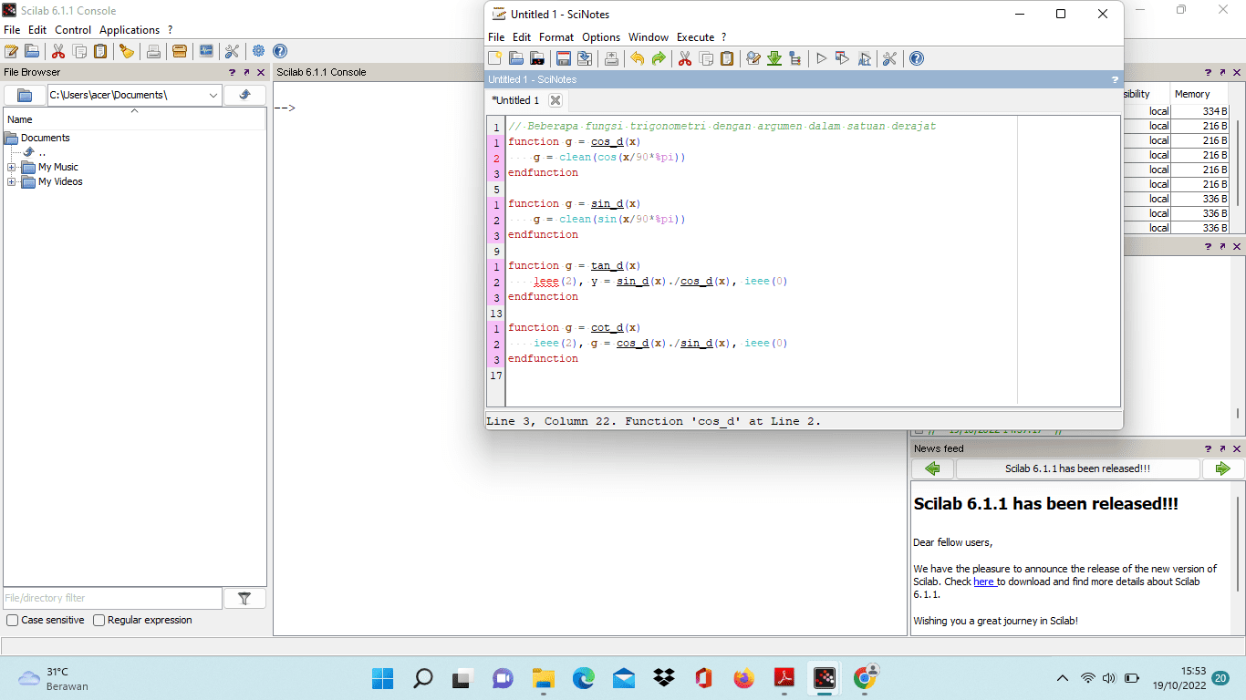Select a directory with File Browser folder button
Viewport: 1246px width, 700px height.
tap(26, 95)
